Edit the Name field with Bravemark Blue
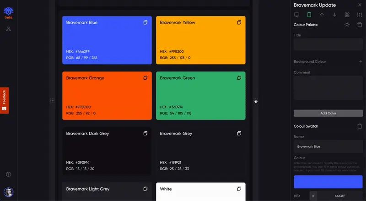 tap(328, 147)
